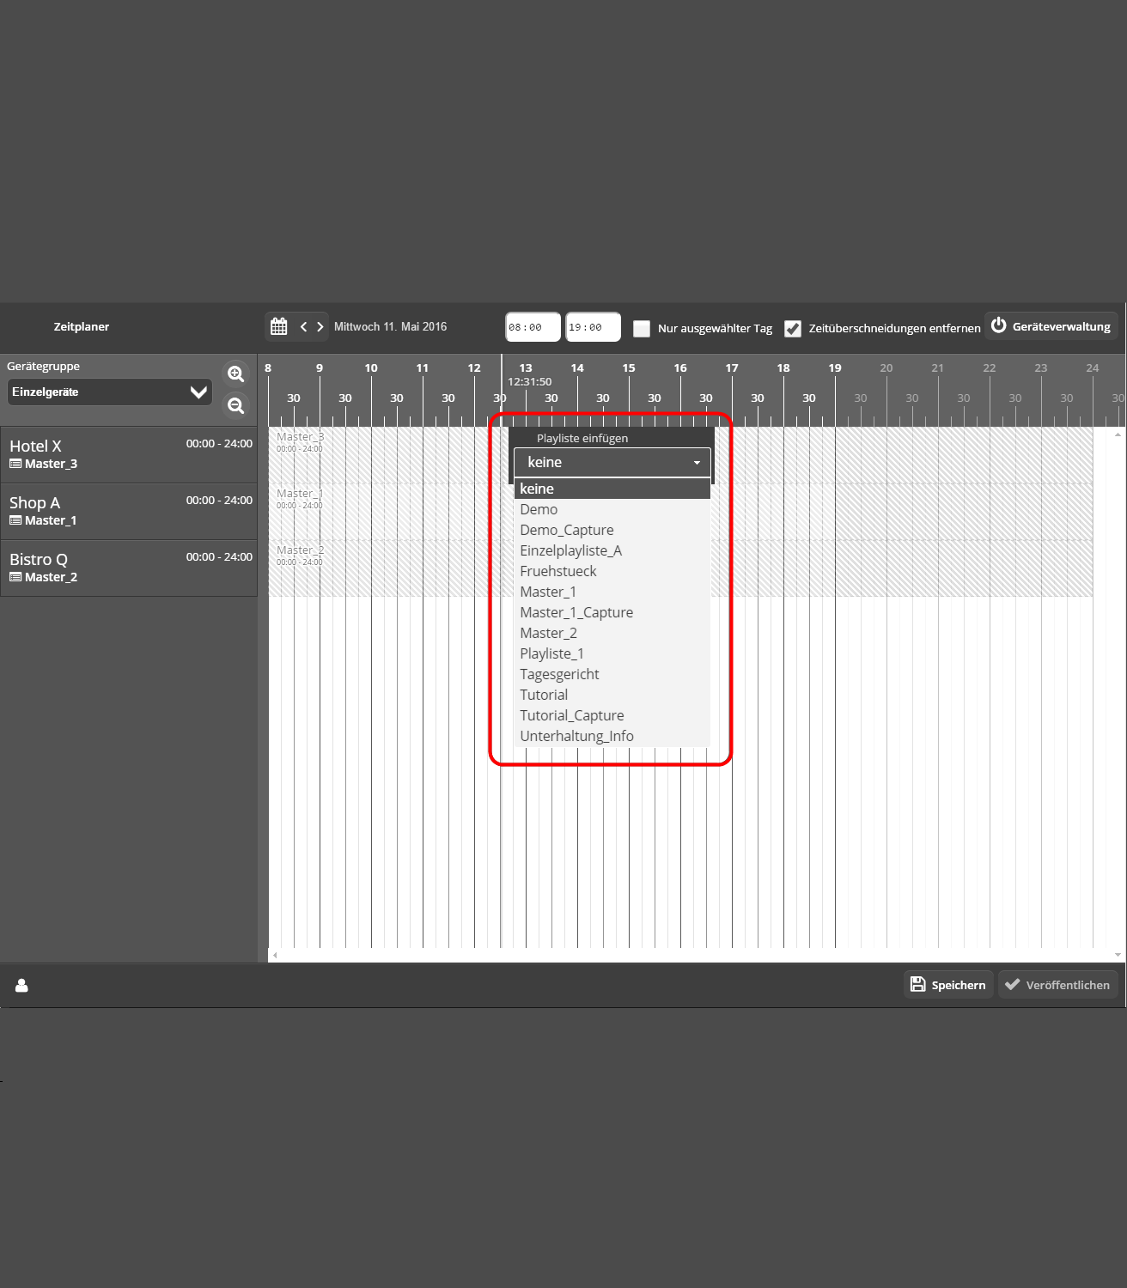Enable Nur ausgewählter Tag checkbox

tap(642, 328)
